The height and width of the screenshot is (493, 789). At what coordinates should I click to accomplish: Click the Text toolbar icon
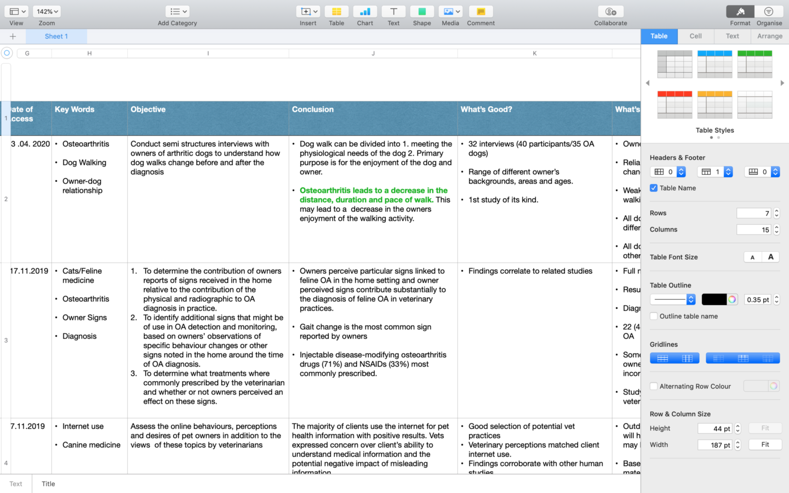click(x=393, y=12)
